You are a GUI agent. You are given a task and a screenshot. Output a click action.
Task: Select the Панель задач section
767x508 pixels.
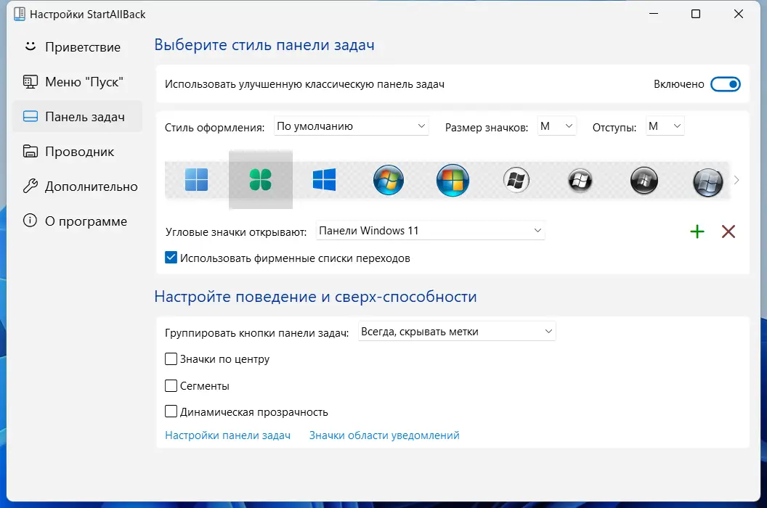click(77, 116)
